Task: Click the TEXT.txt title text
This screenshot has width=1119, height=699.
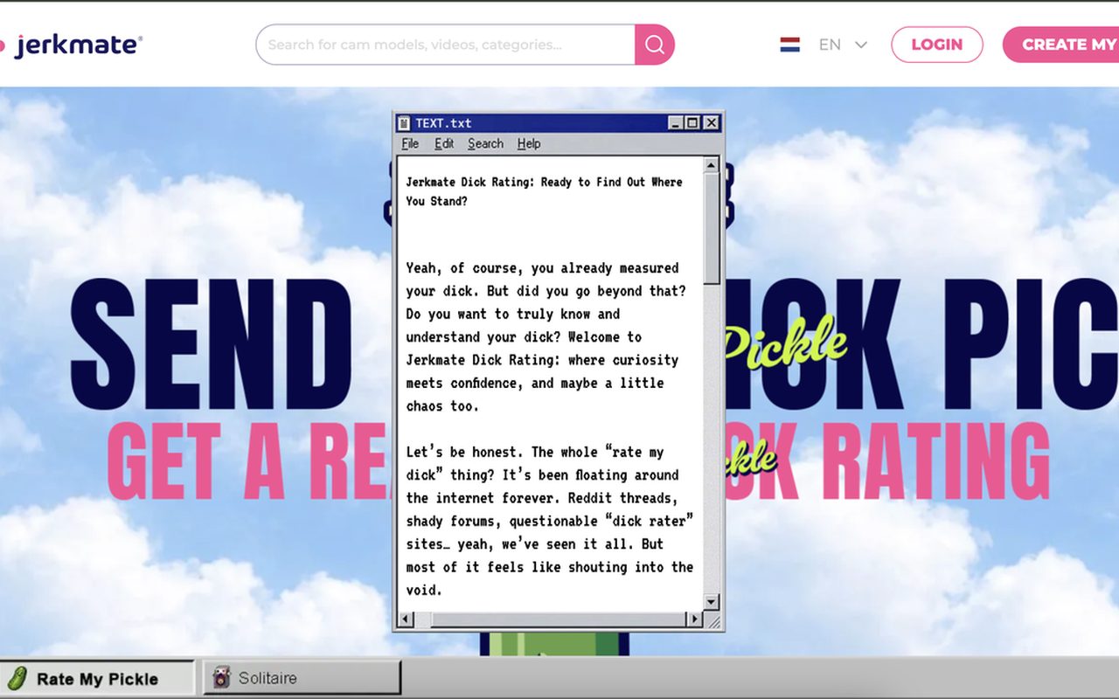Action: point(443,123)
